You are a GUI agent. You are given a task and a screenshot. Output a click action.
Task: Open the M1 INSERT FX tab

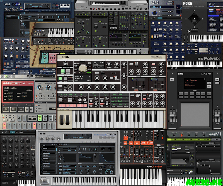[x=207, y=139]
